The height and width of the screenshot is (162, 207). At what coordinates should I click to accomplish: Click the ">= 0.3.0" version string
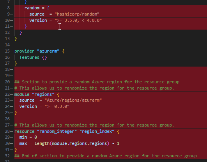(x=57, y=106)
